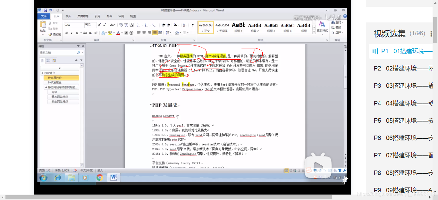This screenshot has height=200, width=438.
Task: Open the Change Case Aa dropdown
Action: coord(113,25)
